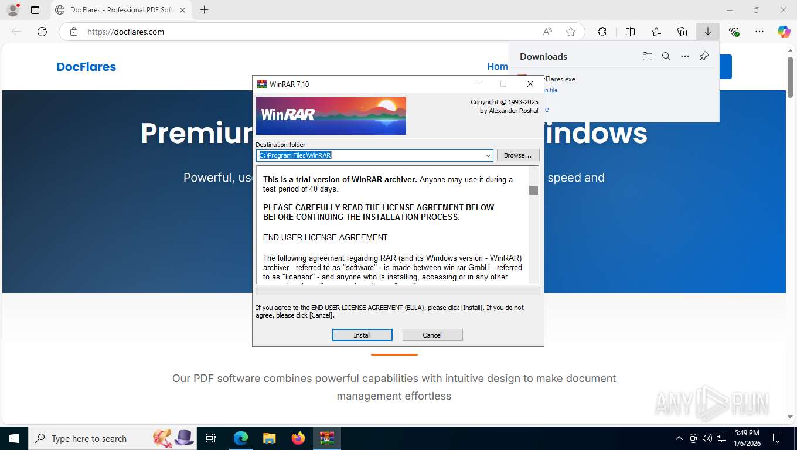Toggle the Downloads toolbar button

(x=708, y=32)
